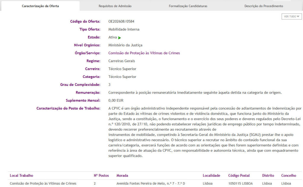The width and height of the screenshot is (303, 187).
Task: Click the Mobilidade Interna value
Action: pos(124,29)
